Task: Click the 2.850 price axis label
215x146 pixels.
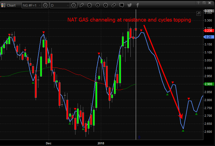Action: tap(208, 92)
